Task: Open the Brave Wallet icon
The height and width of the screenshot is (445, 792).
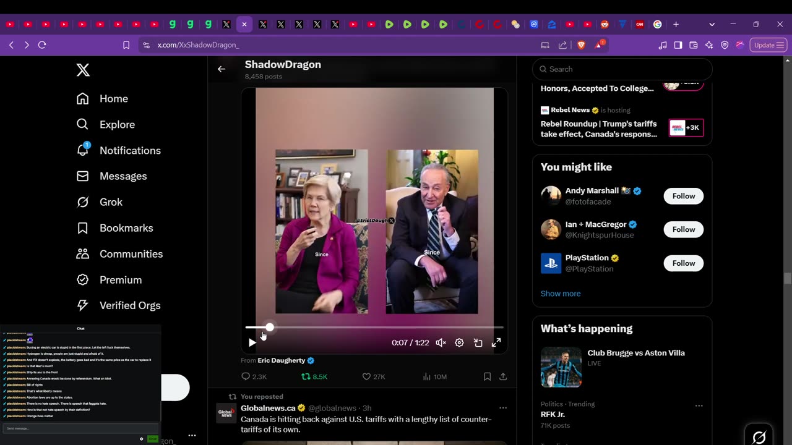Action: click(694, 45)
